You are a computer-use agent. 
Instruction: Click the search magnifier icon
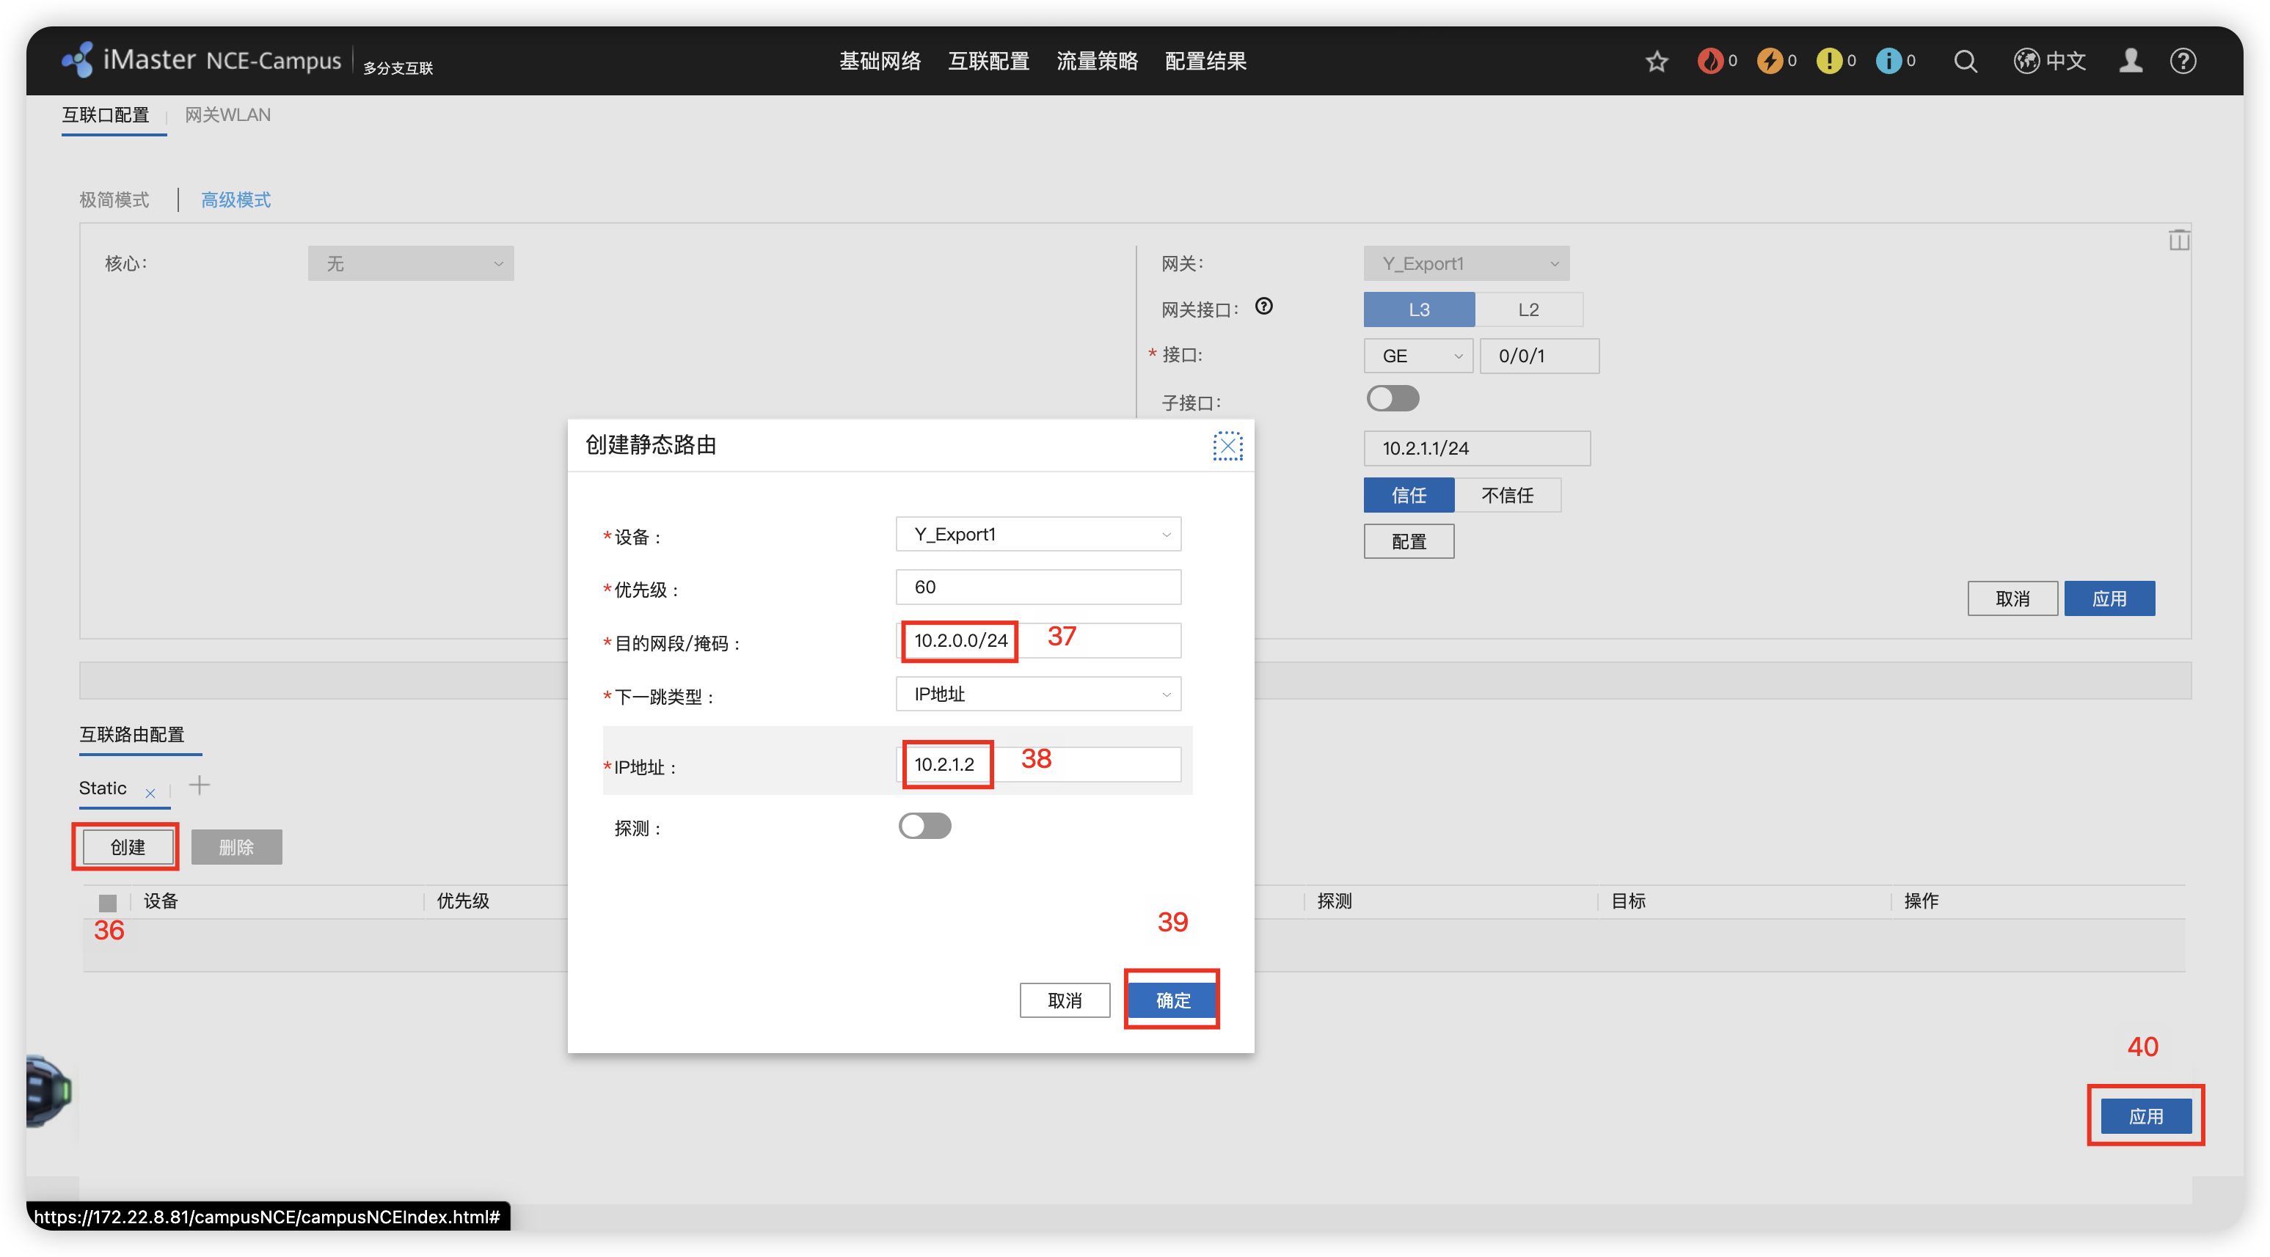click(x=1965, y=61)
